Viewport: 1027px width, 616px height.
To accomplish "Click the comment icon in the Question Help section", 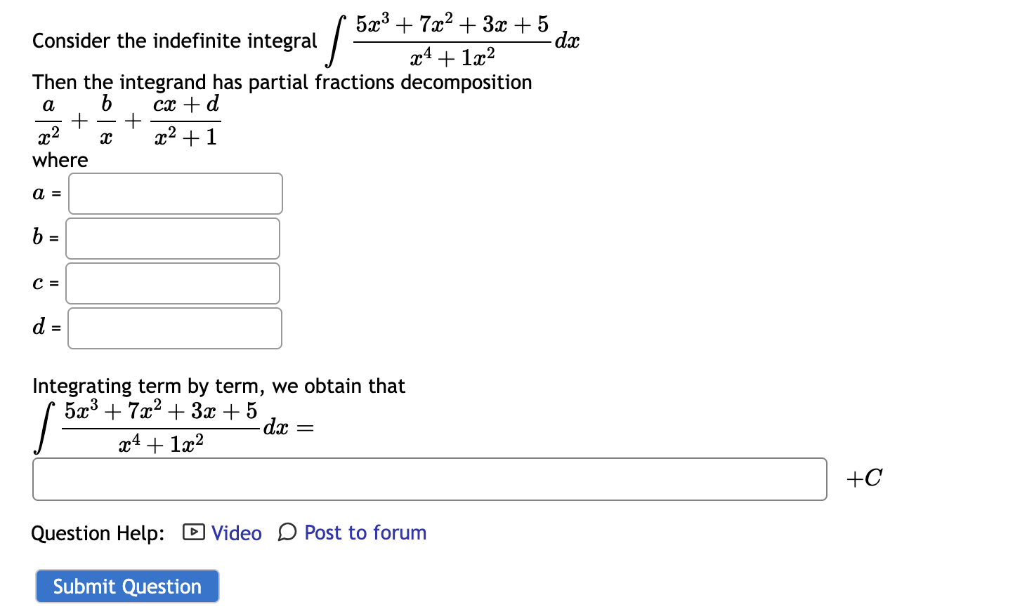I will tap(286, 533).
